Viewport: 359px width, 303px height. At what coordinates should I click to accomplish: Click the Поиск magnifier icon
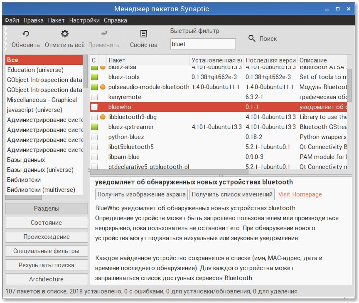click(x=252, y=38)
